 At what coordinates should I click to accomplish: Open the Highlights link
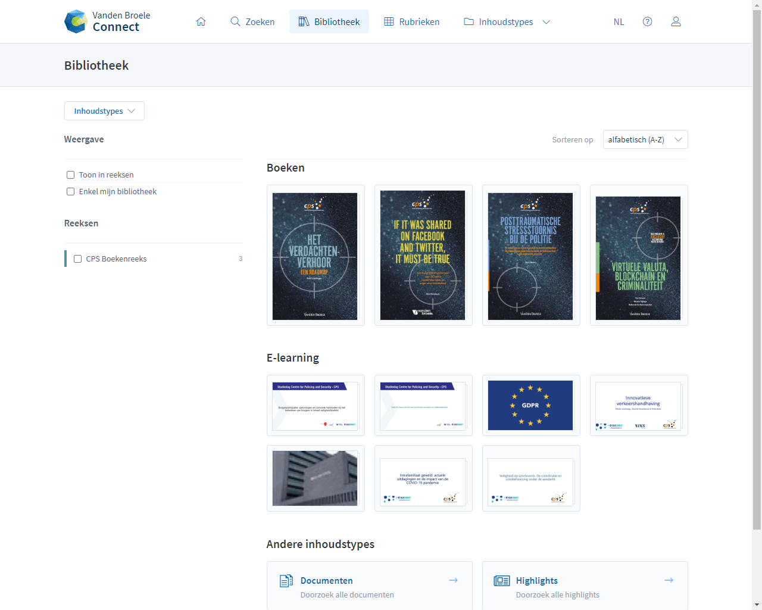tap(537, 580)
